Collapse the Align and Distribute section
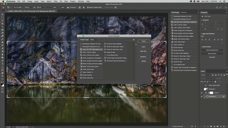228x128 pixels. (201, 34)
